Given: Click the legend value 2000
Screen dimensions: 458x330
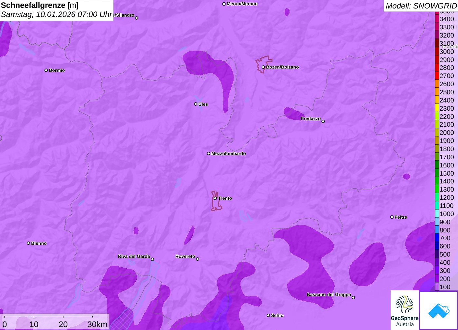Looking at the screenshot, I should point(447,133).
